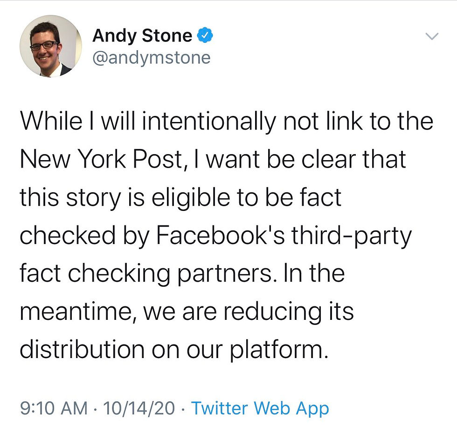The image size is (457, 433).
Task: Click the 10/14/20 date text
Action: pos(139,408)
